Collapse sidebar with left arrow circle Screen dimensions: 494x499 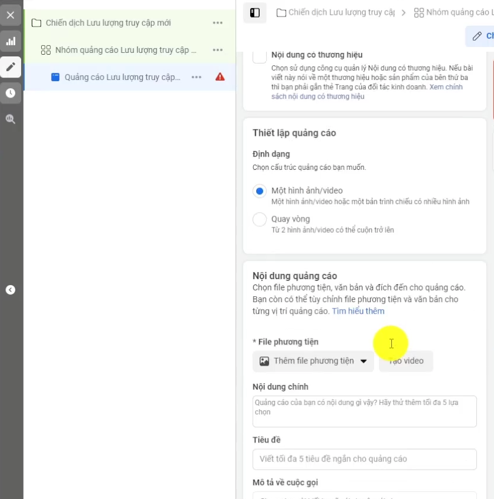click(11, 290)
